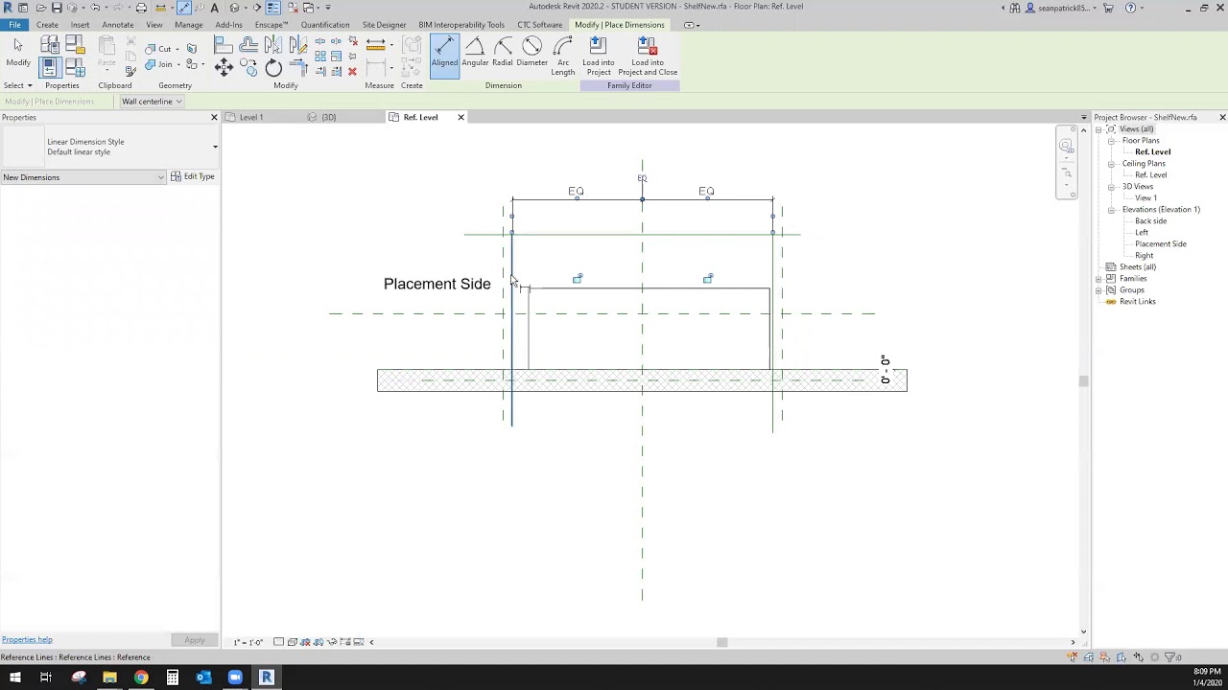Open Placement Side elevation in browser

[1161, 244]
